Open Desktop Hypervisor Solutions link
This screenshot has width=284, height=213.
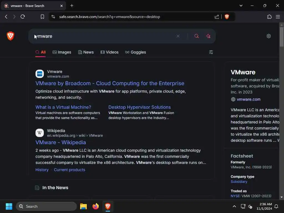pyautogui.click(x=140, y=107)
